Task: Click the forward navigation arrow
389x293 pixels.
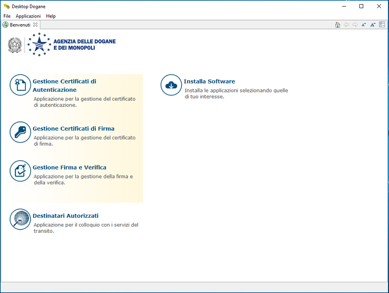Action: tap(355, 25)
